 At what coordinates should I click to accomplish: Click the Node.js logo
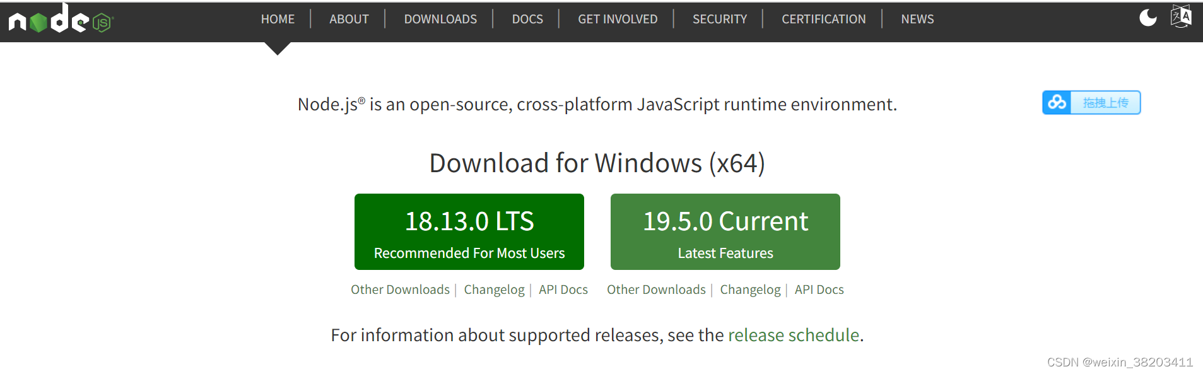coord(61,19)
